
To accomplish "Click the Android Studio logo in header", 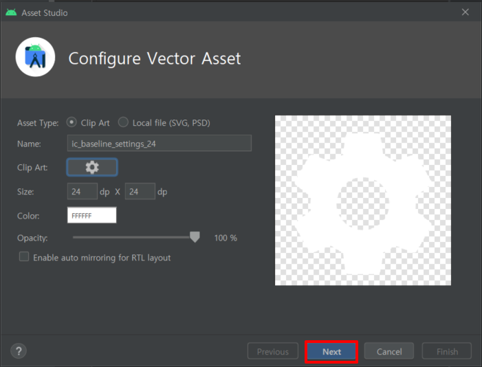I will click(x=35, y=57).
